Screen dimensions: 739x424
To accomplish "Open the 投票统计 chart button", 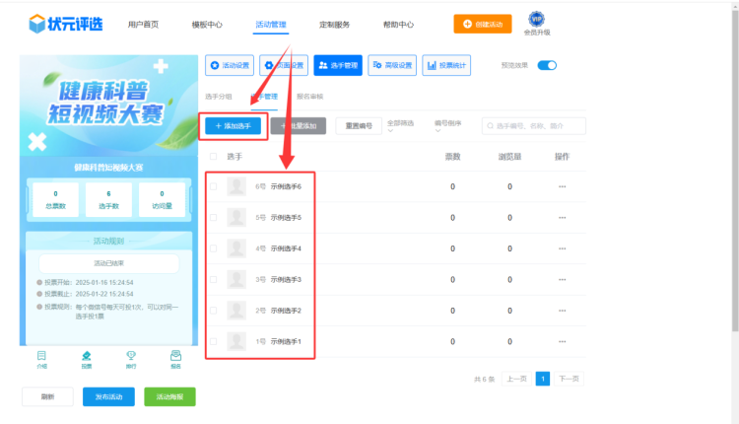I will coord(446,66).
